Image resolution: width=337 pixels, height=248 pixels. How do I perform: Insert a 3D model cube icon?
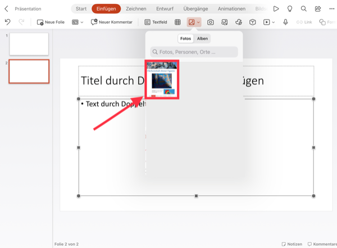(253, 22)
